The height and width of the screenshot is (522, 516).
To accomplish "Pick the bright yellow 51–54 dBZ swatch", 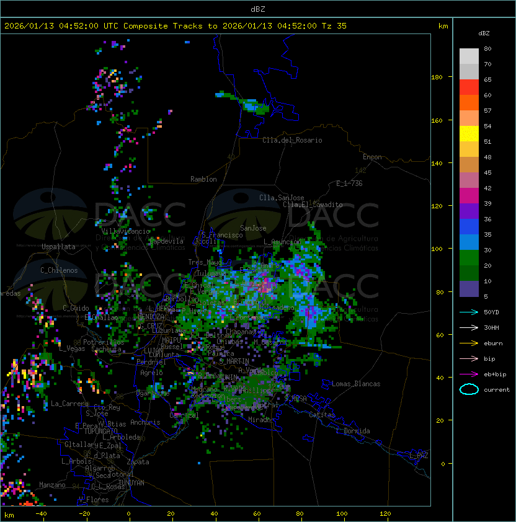I will pos(469,133).
